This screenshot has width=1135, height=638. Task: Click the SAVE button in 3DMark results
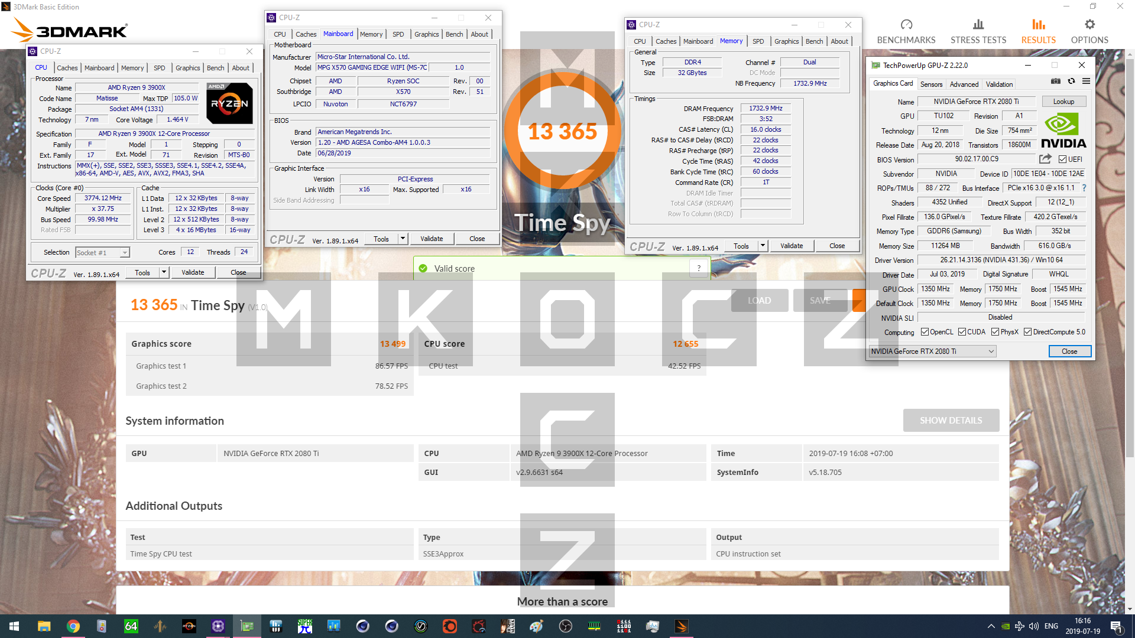click(820, 301)
